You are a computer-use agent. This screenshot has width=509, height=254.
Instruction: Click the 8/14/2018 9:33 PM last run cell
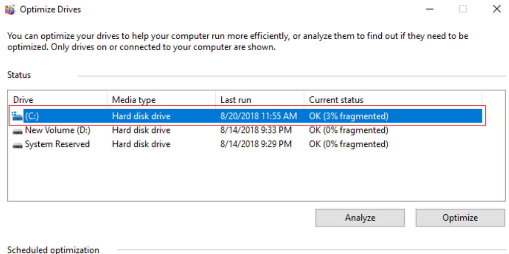255,130
